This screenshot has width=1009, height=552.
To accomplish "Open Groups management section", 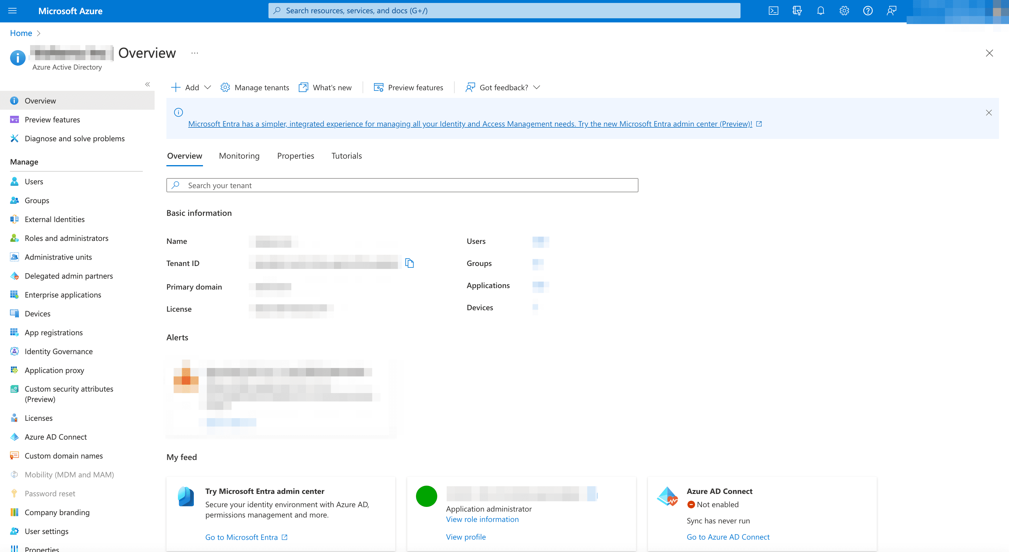I will tap(37, 200).
